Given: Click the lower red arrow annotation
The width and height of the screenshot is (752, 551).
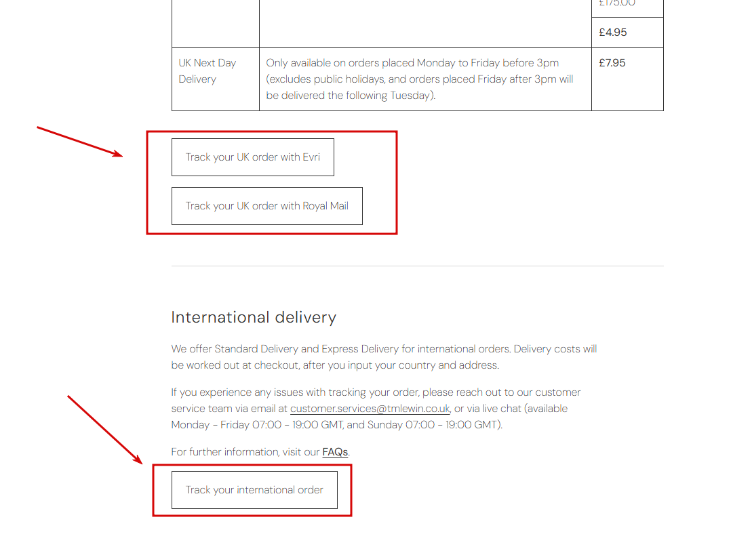Looking at the screenshot, I should click(104, 429).
